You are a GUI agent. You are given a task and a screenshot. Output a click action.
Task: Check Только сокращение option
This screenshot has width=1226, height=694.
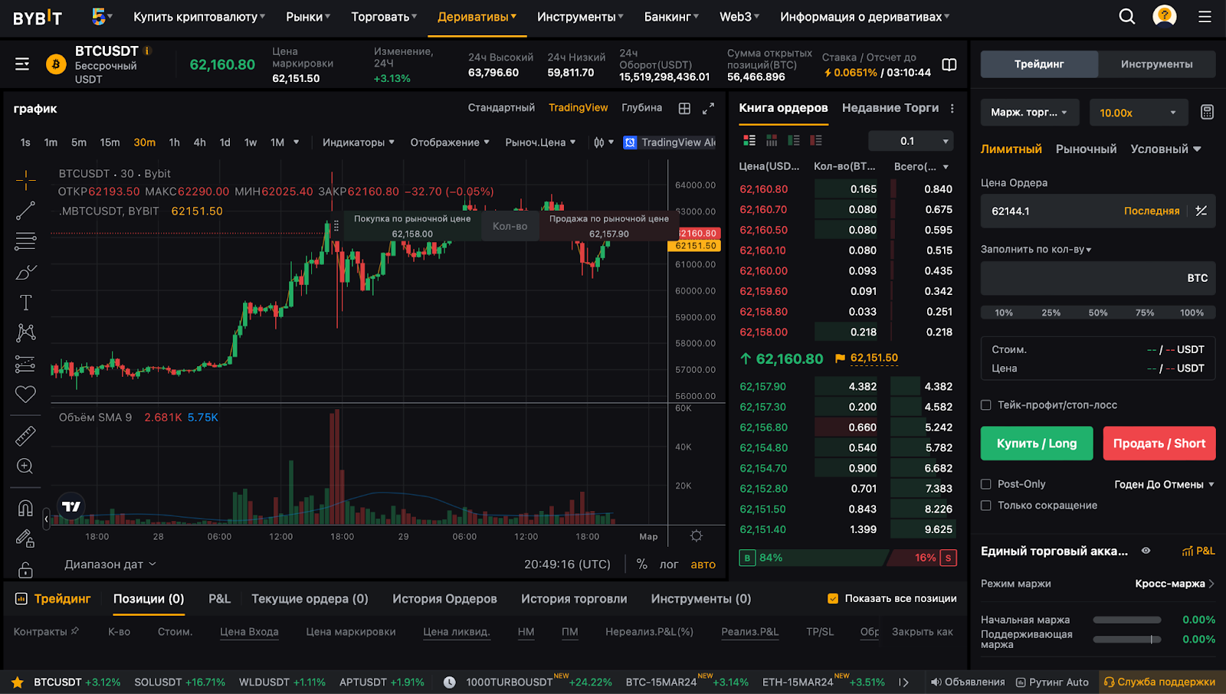[x=987, y=505]
